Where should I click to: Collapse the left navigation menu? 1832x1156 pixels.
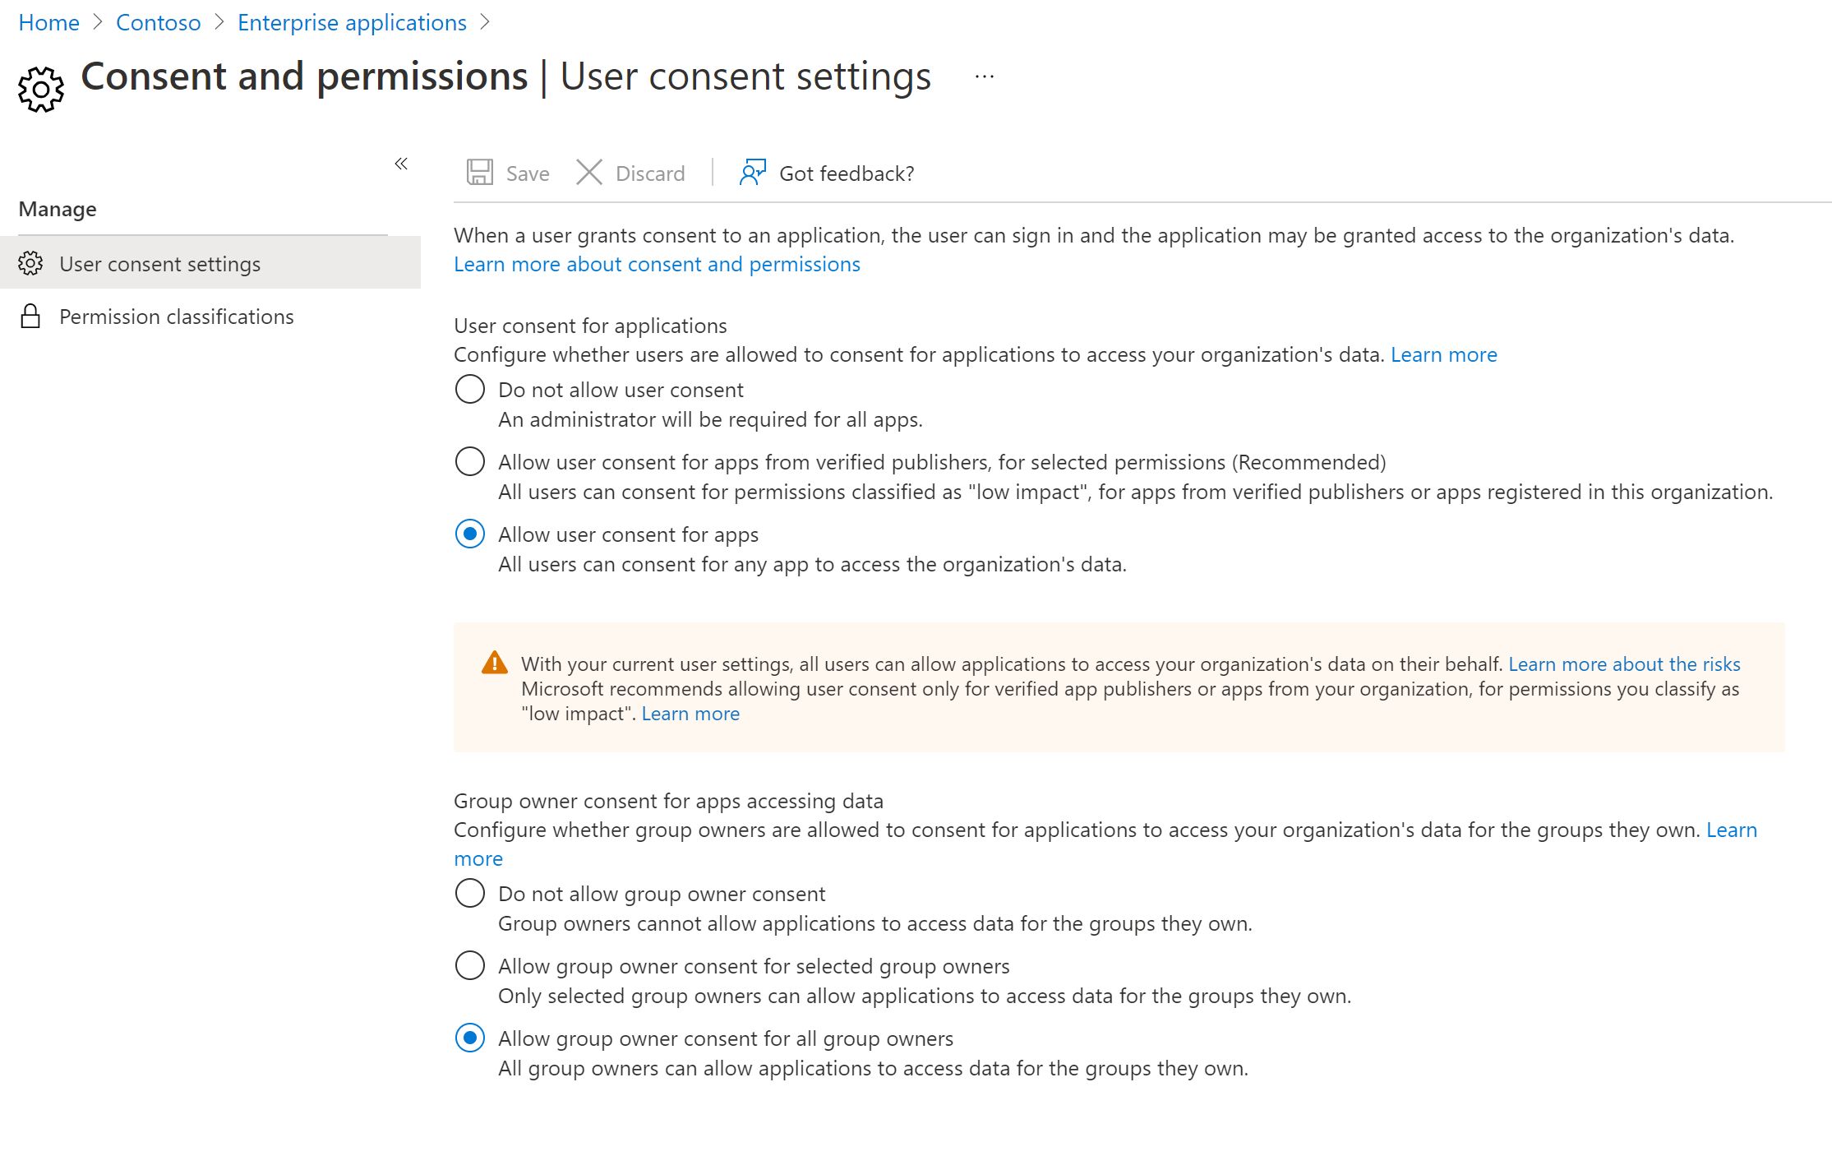(401, 164)
